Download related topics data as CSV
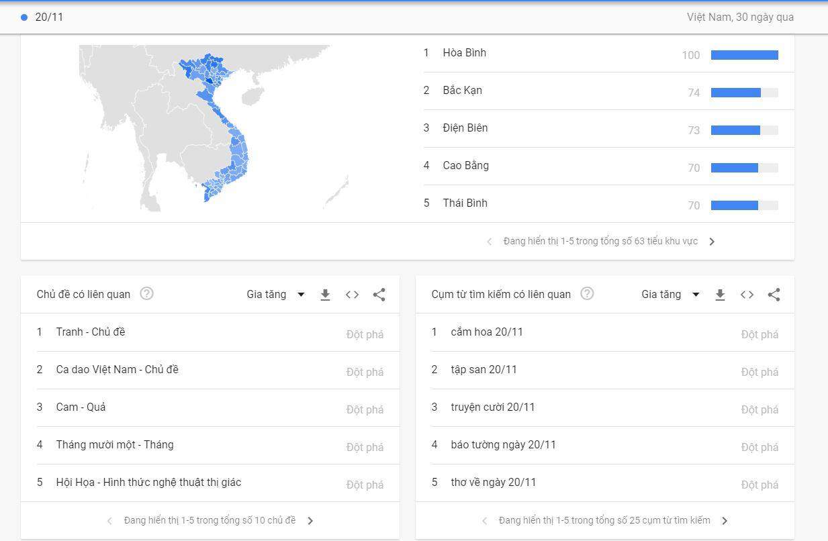The width and height of the screenshot is (828, 541). click(325, 295)
